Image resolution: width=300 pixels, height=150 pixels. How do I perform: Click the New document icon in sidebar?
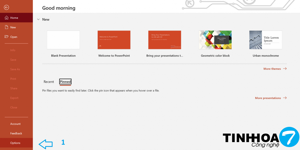click(6, 27)
